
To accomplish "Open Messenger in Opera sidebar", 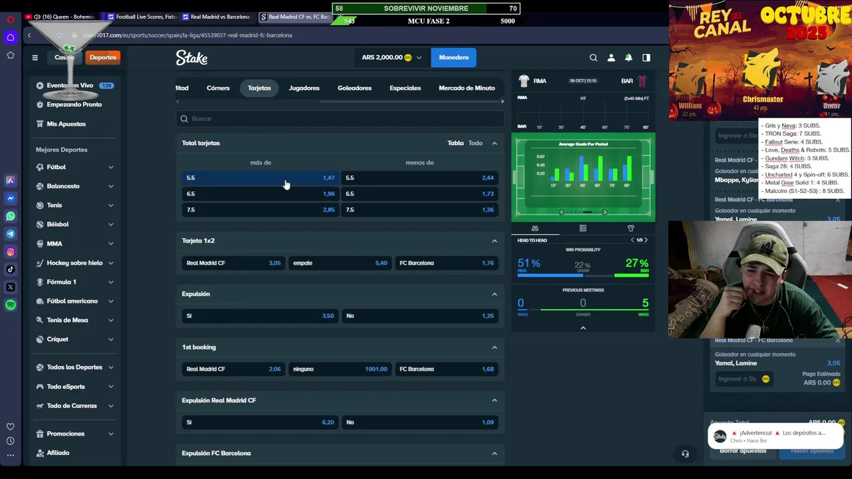I will [x=11, y=198].
